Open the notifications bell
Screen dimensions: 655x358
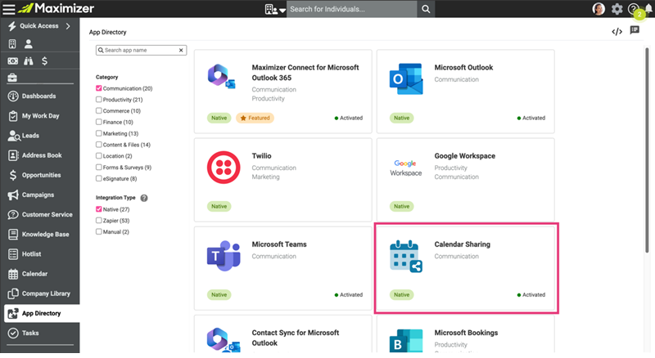pos(646,9)
